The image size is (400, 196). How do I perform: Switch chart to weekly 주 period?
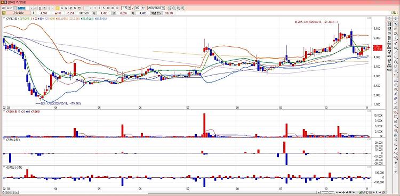coord(62,8)
